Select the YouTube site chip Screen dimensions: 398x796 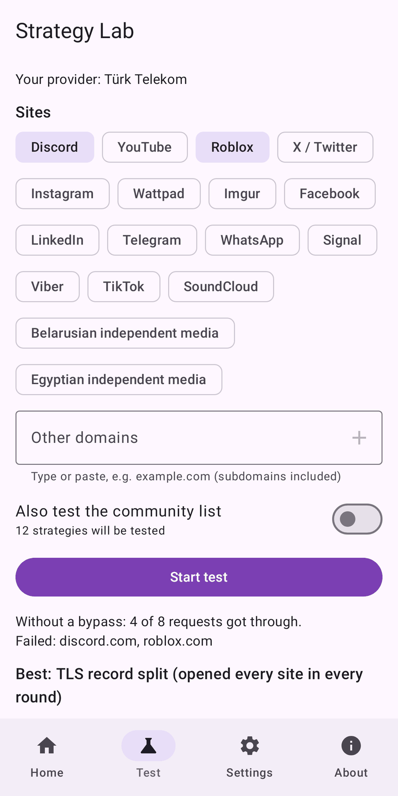145,147
